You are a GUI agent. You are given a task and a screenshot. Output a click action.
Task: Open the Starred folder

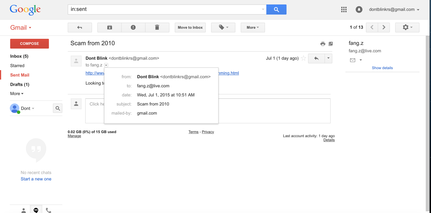coord(17,66)
